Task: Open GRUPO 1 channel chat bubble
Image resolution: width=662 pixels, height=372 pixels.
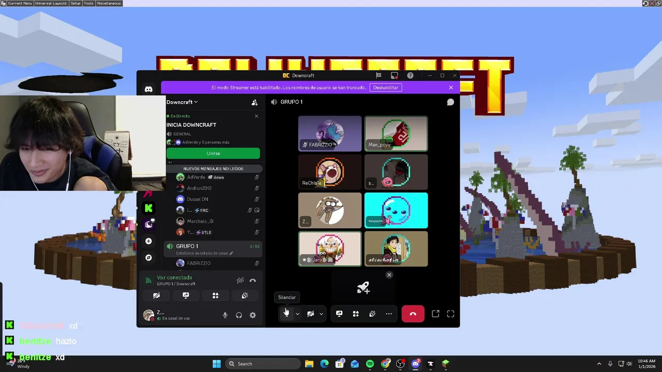Action: point(450,102)
